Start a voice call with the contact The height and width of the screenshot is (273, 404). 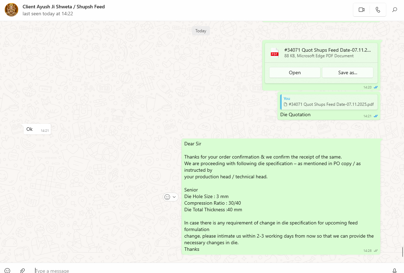coord(378,10)
